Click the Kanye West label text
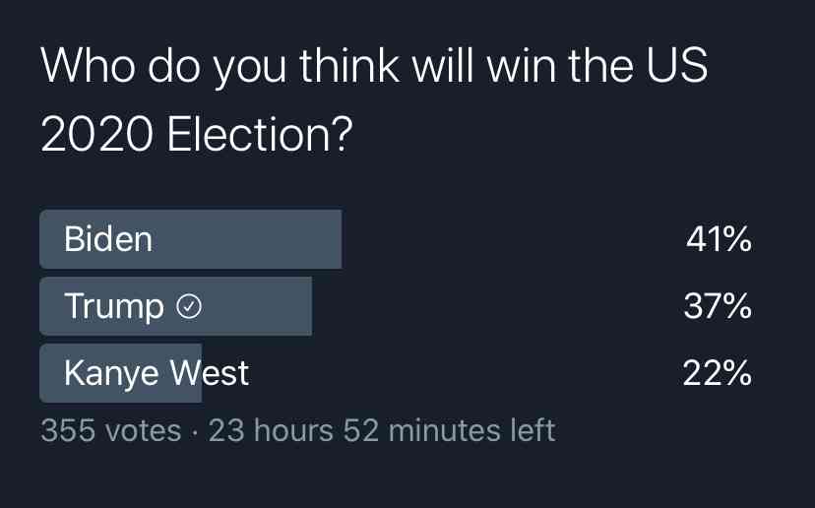This screenshot has width=815, height=508. click(x=157, y=374)
